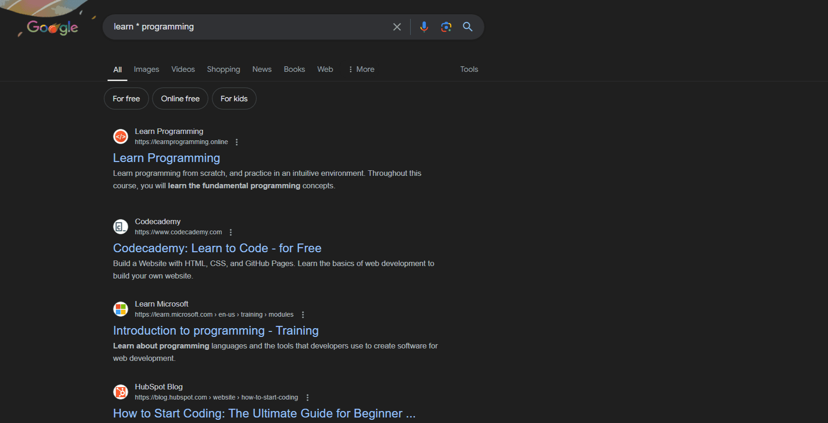
Task: Click the learn.microsoft.com breadcrumb URL
Action: coord(214,315)
